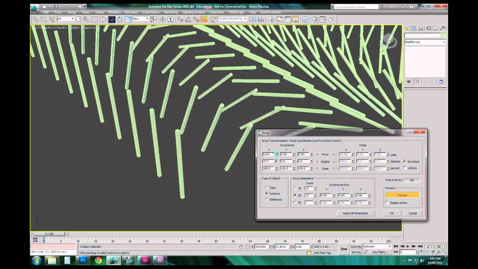The height and width of the screenshot is (269, 478).
Task: Open the Modify command panel tab
Action: point(414,28)
